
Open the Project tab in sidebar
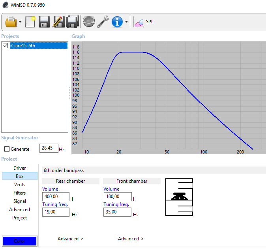[19, 218]
